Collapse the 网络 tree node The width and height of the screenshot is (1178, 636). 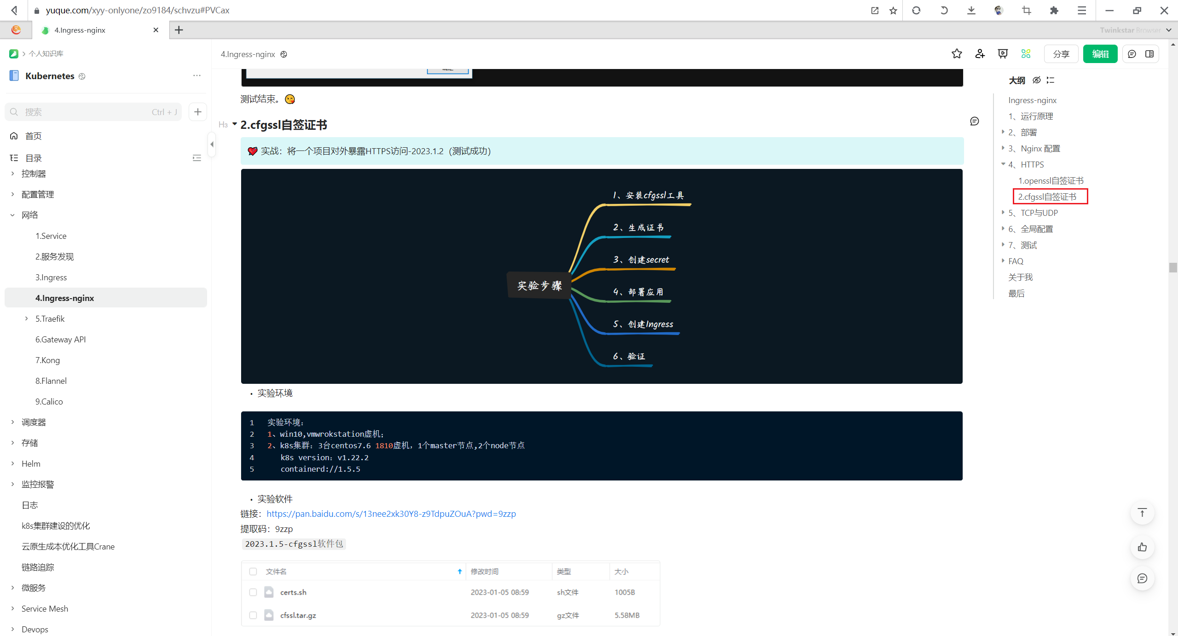click(x=12, y=215)
